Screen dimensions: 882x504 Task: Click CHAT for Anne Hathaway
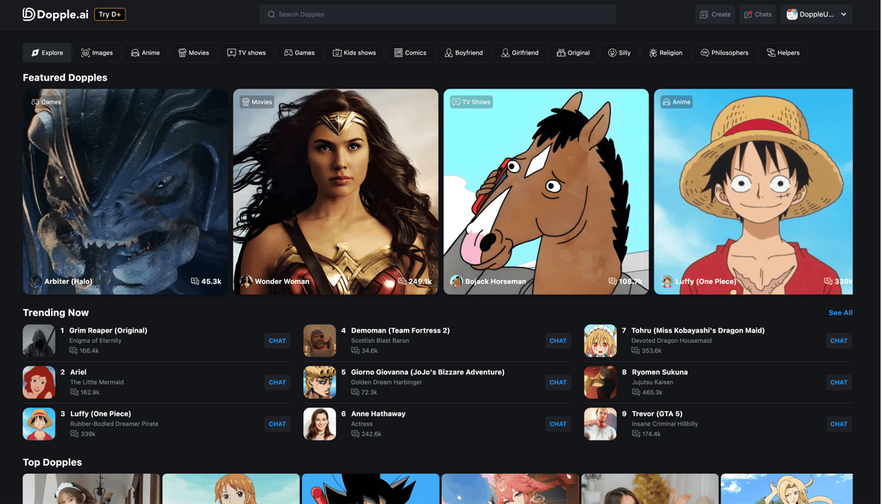coord(558,424)
